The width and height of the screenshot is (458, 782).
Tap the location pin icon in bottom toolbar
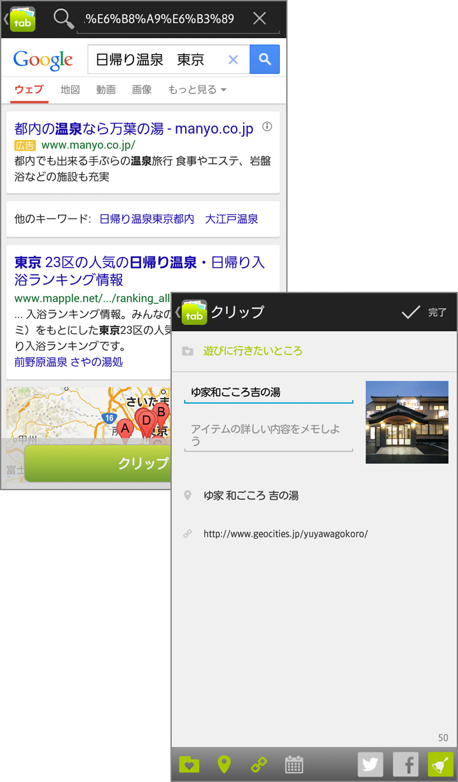point(224,764)
